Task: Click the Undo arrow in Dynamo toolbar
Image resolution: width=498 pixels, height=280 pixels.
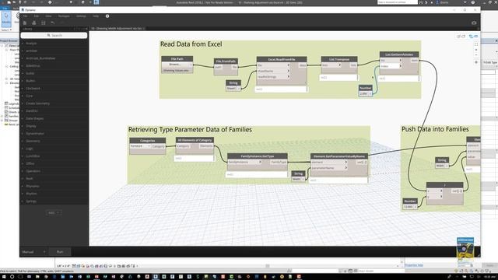Action: click(x=52, y=23)
